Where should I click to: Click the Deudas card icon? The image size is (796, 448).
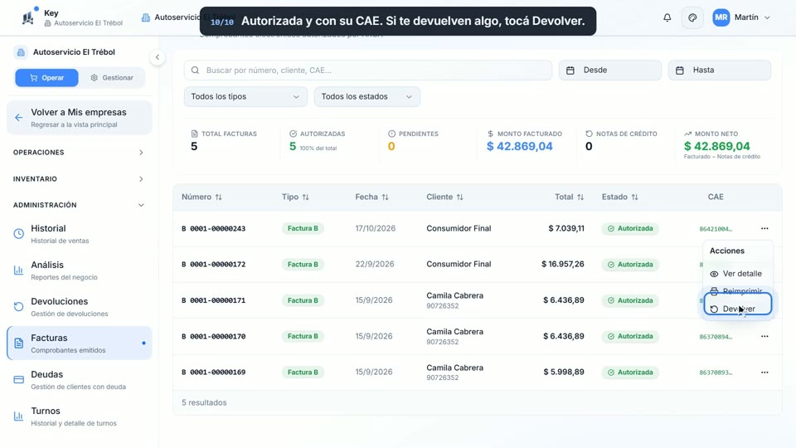pos(19,380)
